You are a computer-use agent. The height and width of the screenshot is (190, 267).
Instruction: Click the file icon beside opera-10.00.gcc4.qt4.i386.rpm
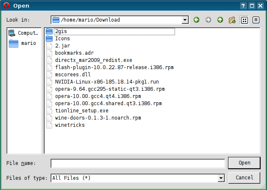pyautogui.click(x=49, y=96)
